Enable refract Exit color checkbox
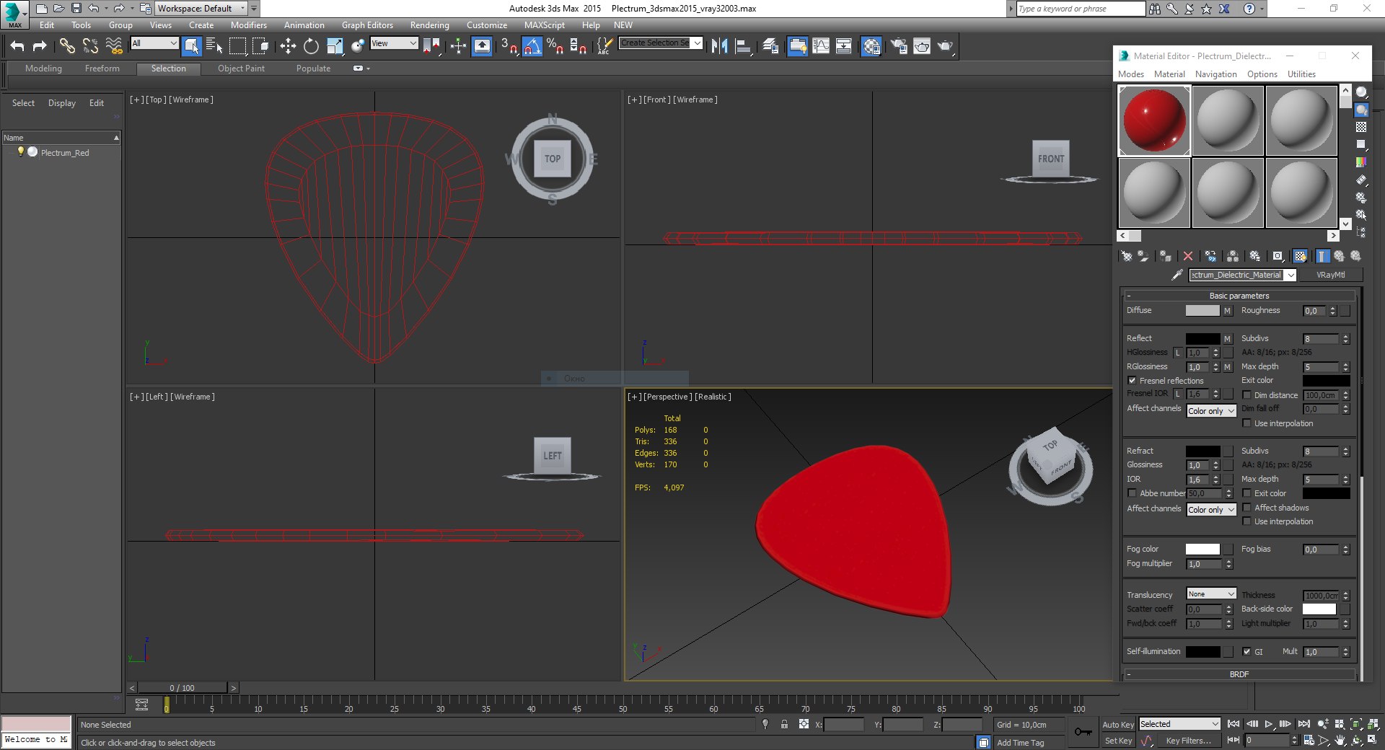Viewport: 1385px width, 750px height. (x=1246, y=493)
